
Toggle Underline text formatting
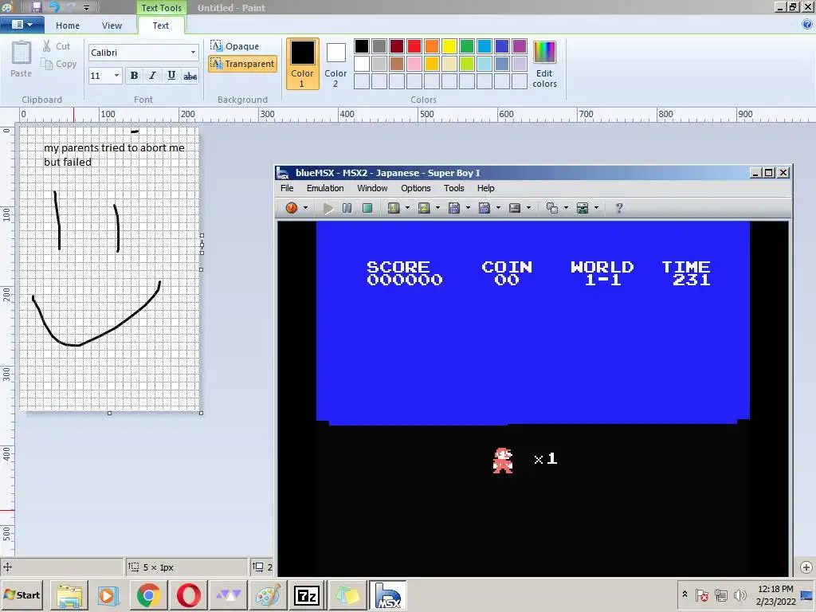(x=171, y=76)
